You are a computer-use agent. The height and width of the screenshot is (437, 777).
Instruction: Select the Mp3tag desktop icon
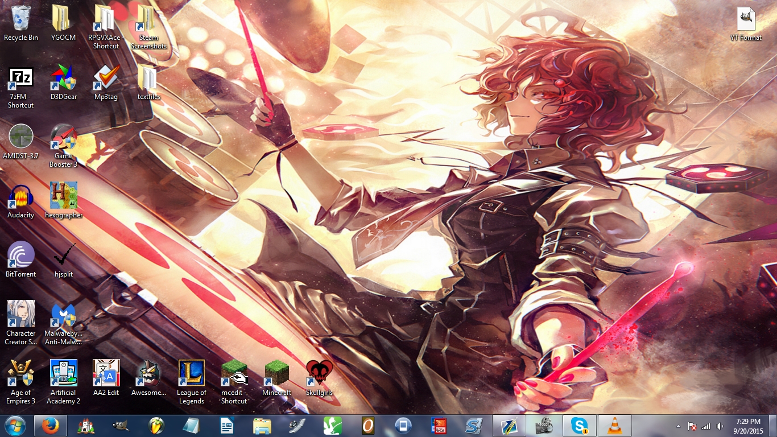tap(106, 83)
